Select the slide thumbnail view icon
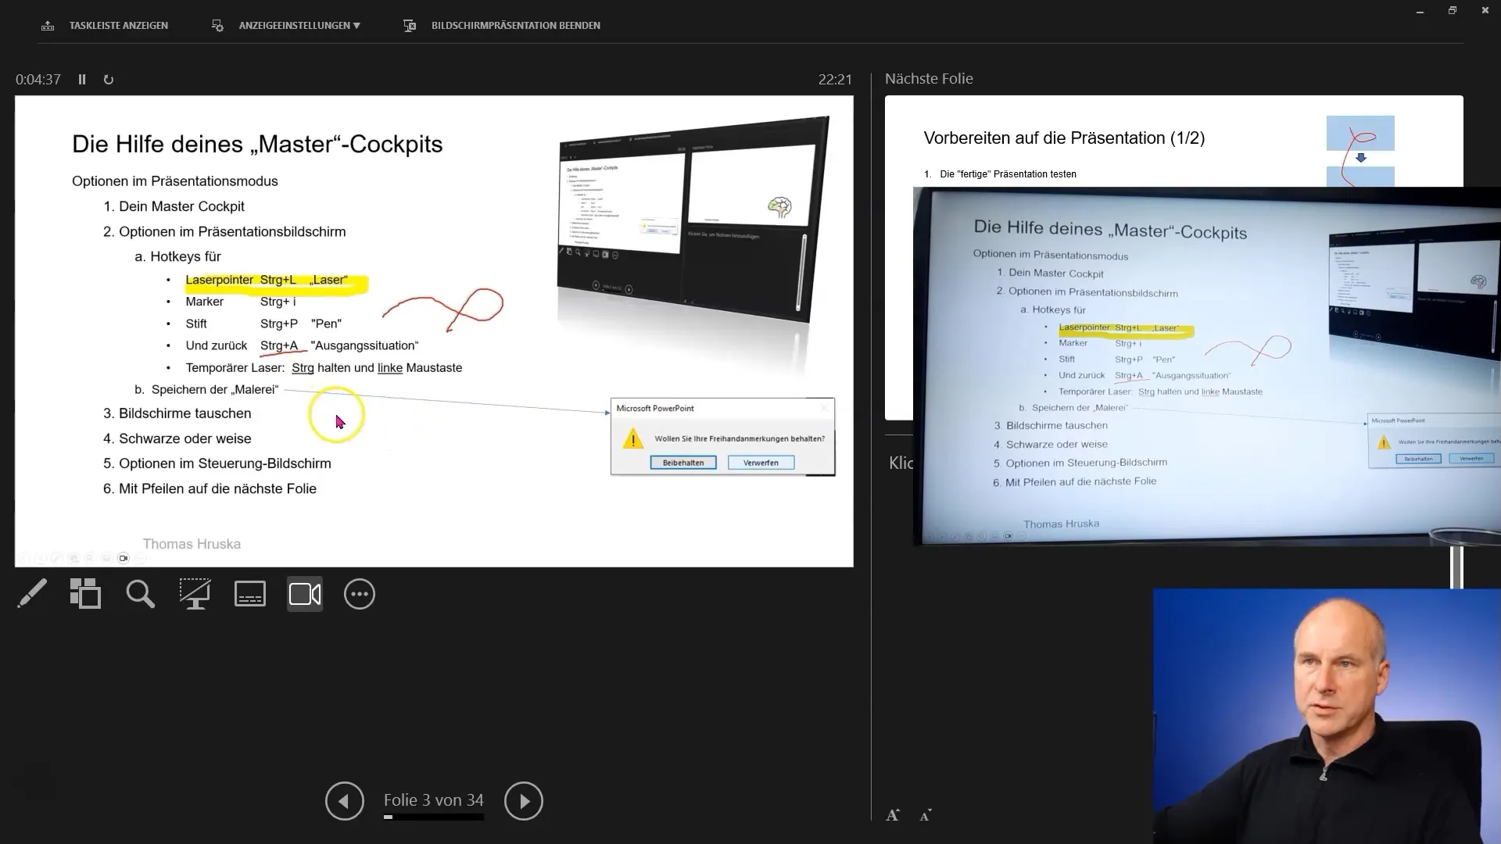The width and height of the screenshot is (1501, 844). 85,592
